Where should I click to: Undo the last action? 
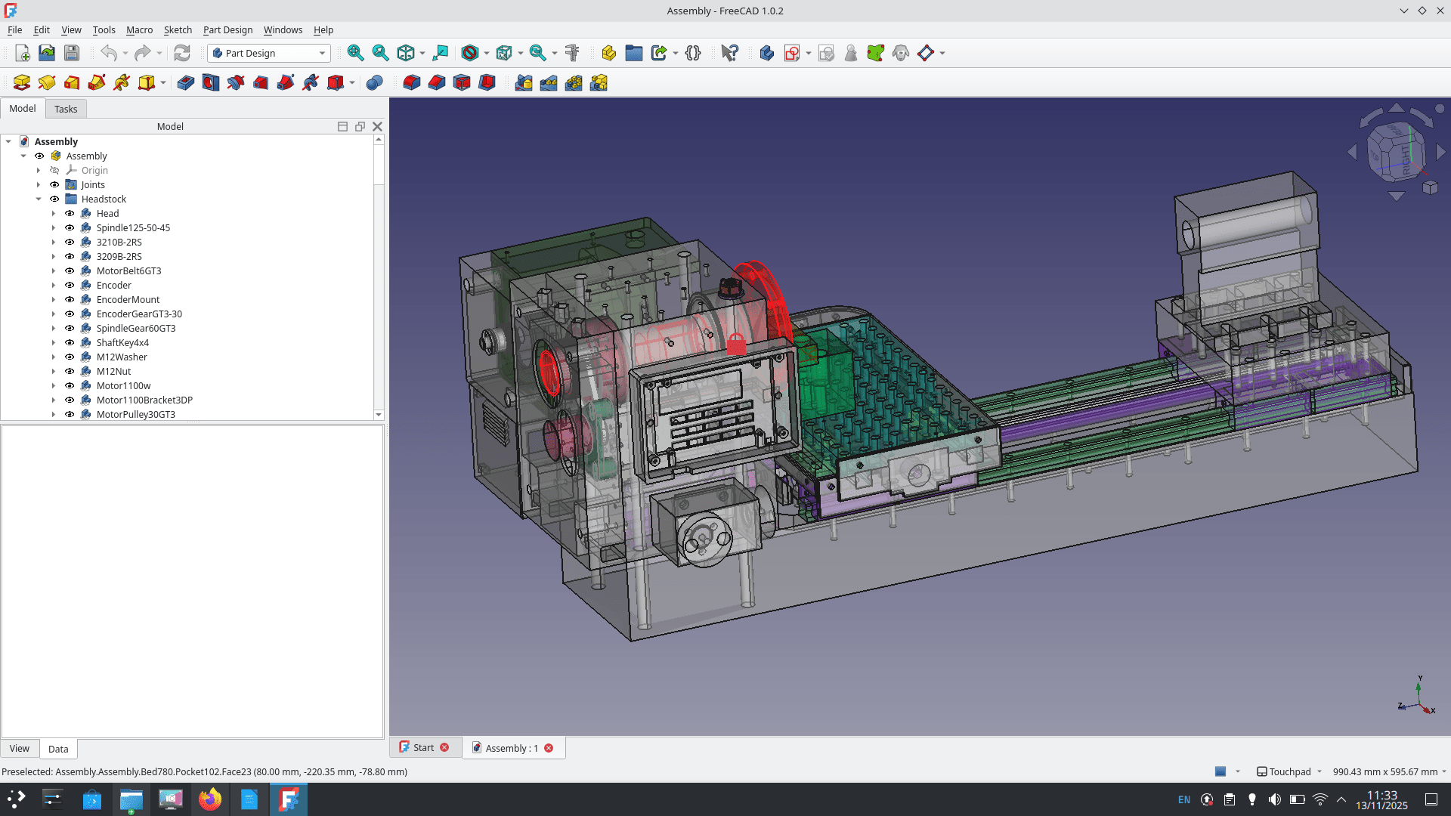[108, 53]
